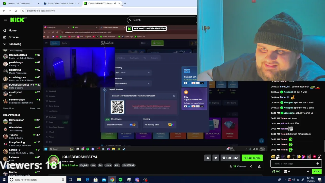Open File Explorer from taskbar
Viewport: 325px width, 183px height.
tap(79, 180)
